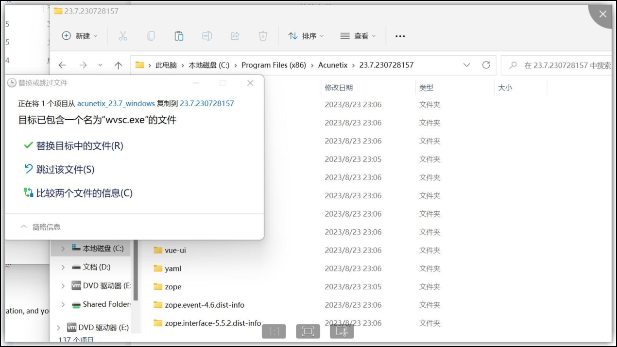Click the fit-to-screen viewer icon
Screen dimensions: 617x347
308,331
